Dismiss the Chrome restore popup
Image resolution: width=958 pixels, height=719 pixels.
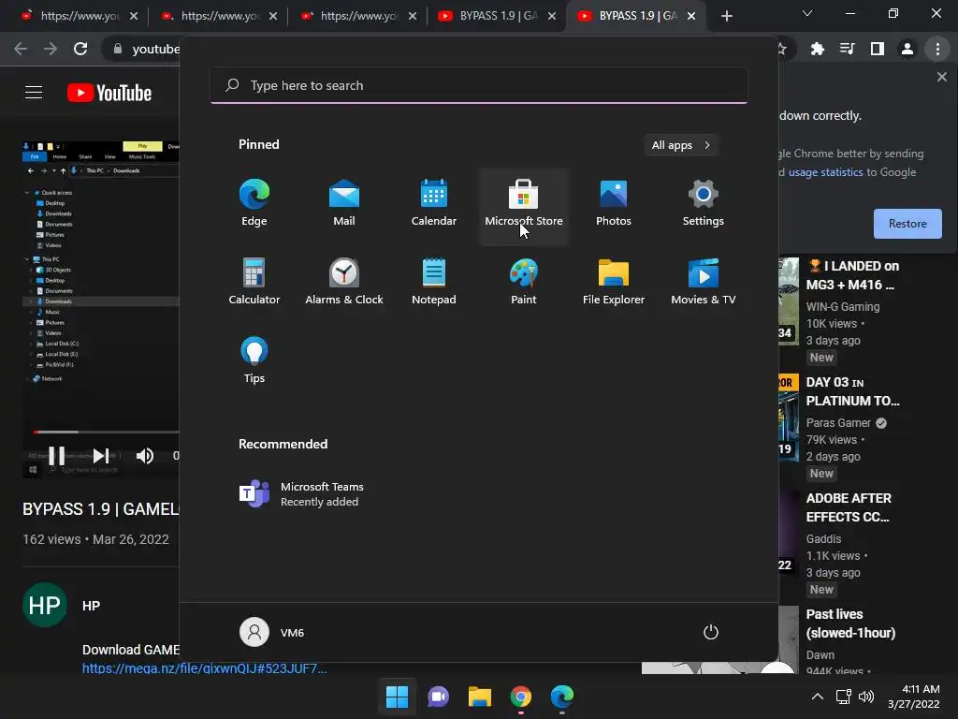942,77
